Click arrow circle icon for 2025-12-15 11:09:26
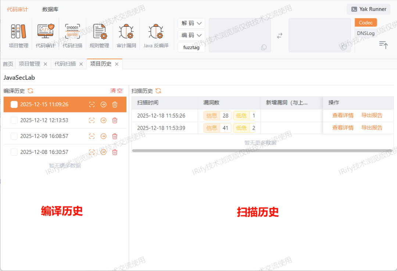 point(103,105)
